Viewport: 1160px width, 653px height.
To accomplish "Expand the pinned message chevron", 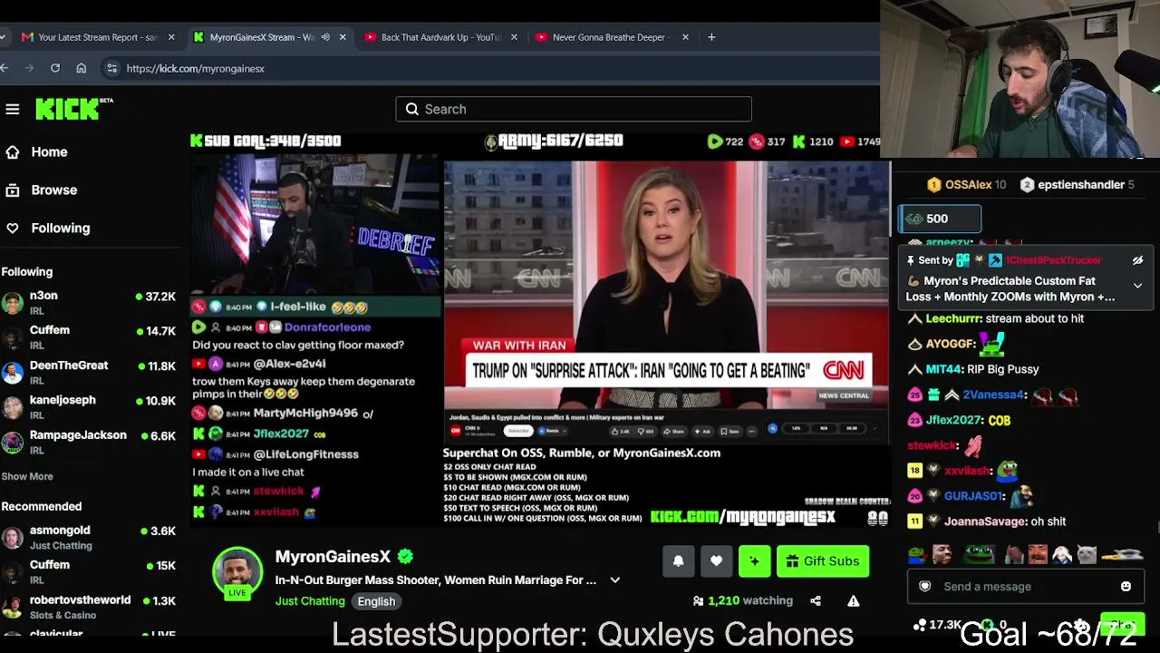I will tap(1137, 286).
